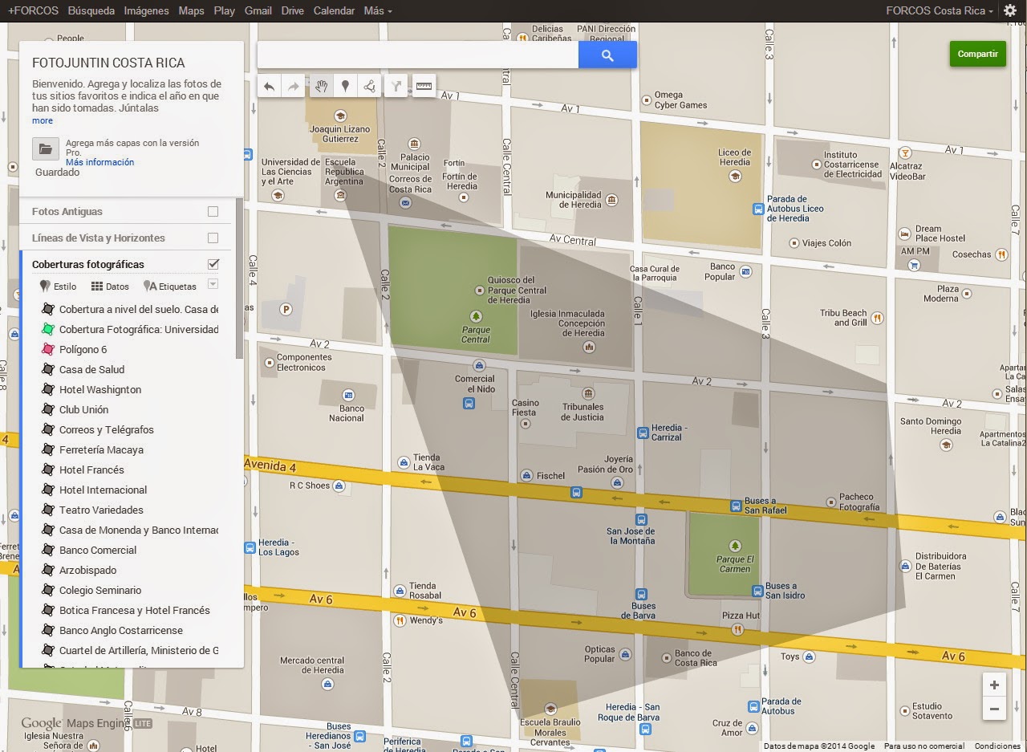Open Calendar in the top bar
This screenshot has height=752, width=1027.
pyautogui.click(x=334, y=10)
